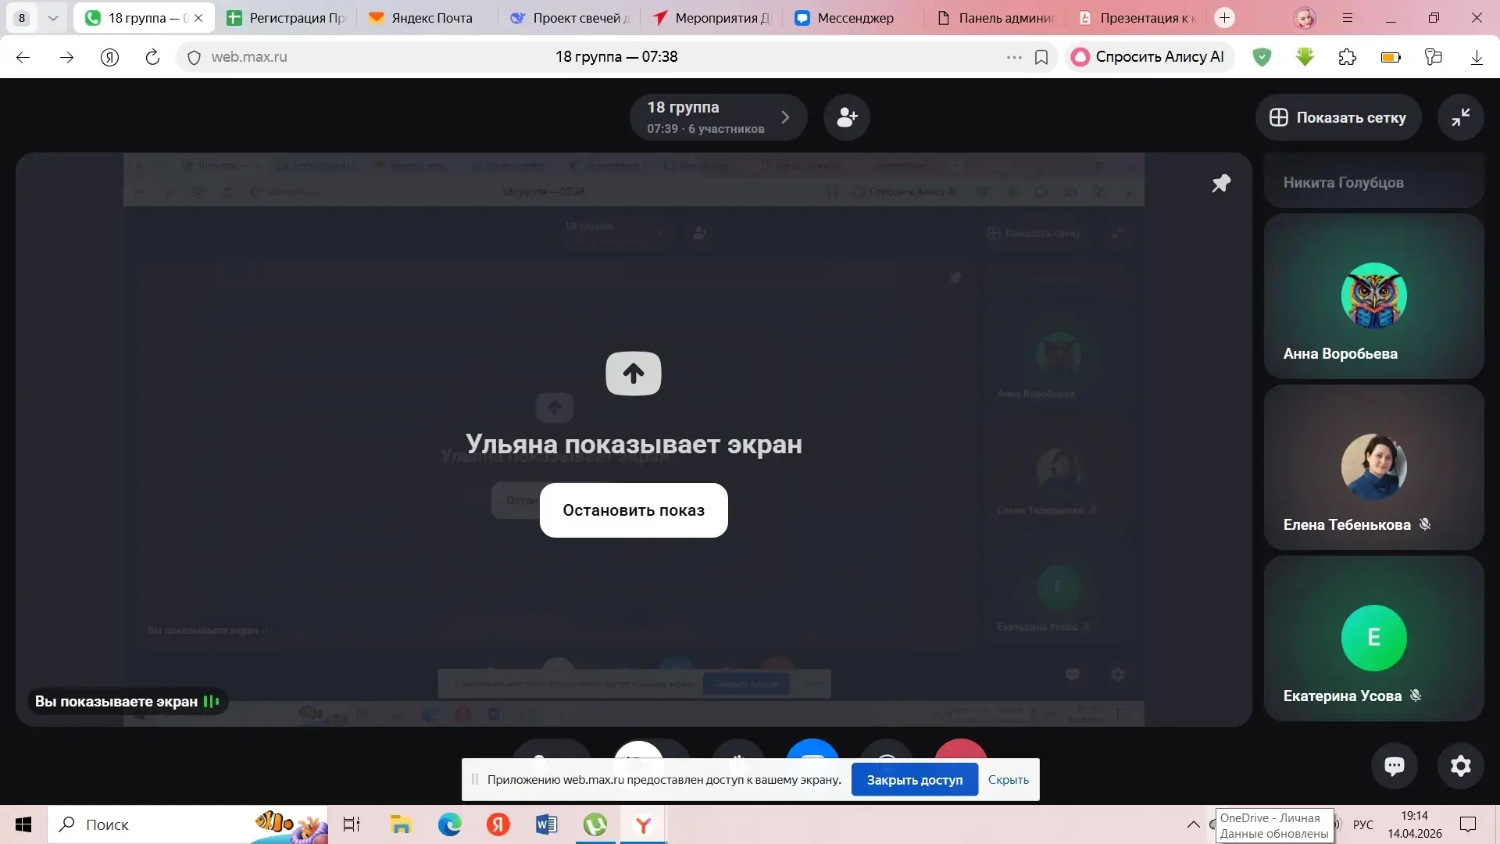The width and height of the screenshot is (1500, 844).
Task: Open tab list dropdown arrow
Action: 52,18
